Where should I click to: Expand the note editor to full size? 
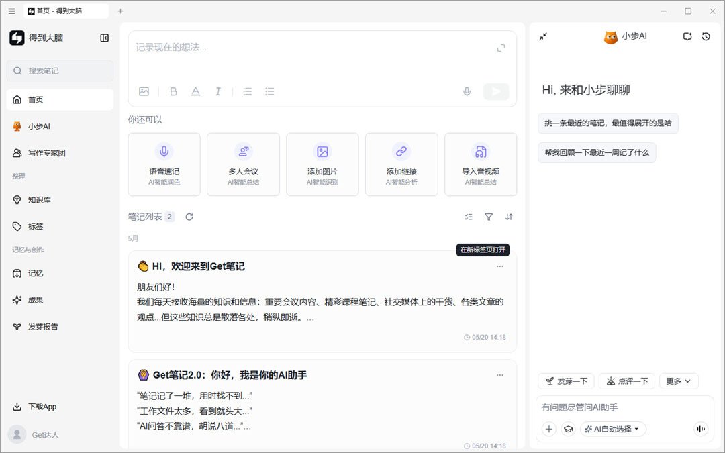pos(501,48)
